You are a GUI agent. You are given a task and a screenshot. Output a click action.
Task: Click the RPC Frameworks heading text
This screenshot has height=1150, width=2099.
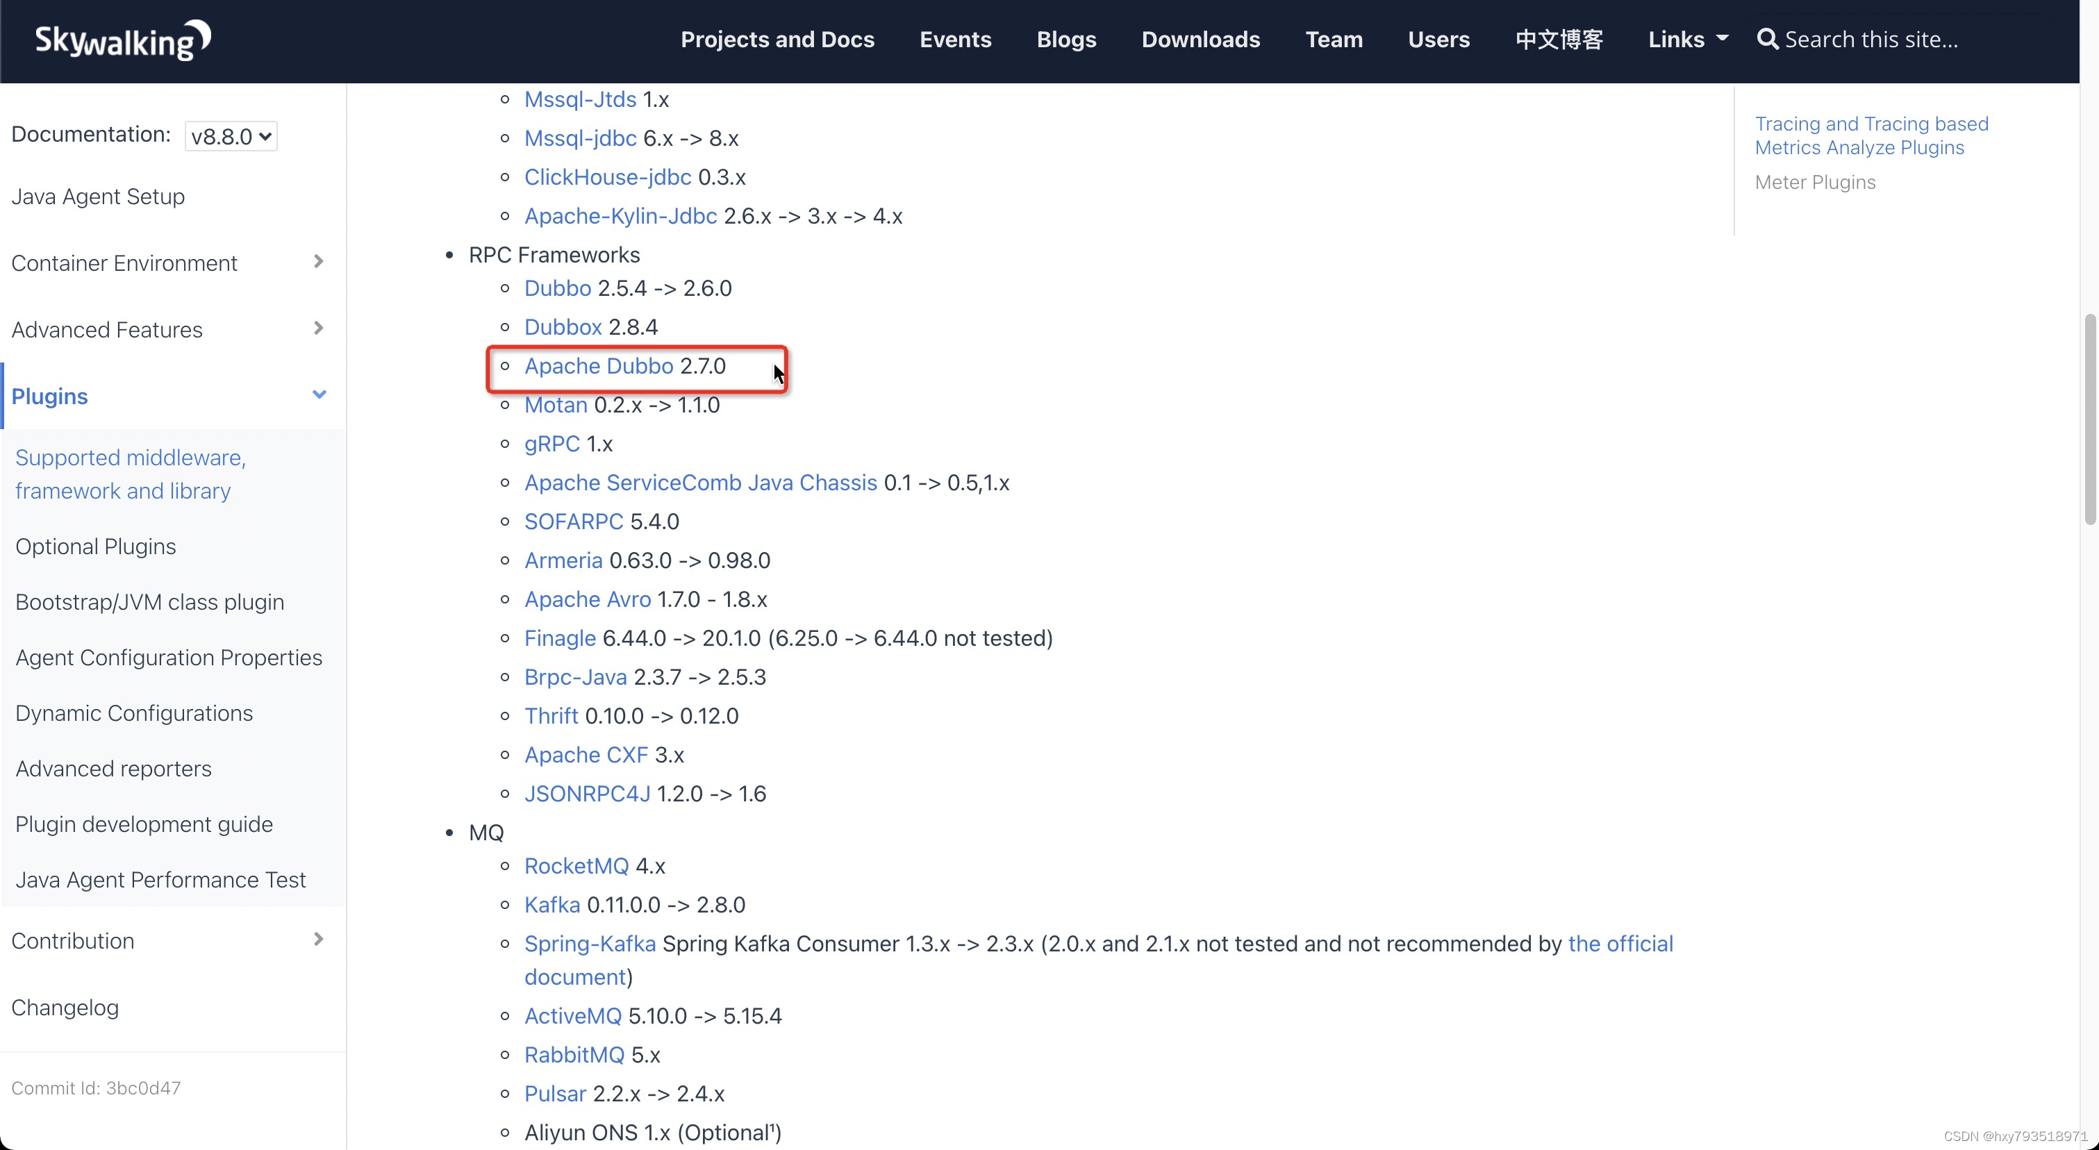(554, 255)
